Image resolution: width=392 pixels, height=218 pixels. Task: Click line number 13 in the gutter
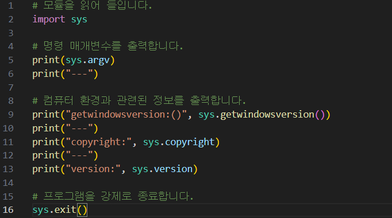click(x=8, y=169)
